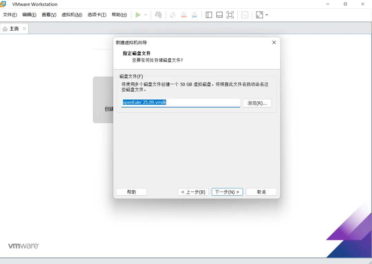Click the 新建虚拟机向导 dialog title
Viewport: 372px width, 264px height.
pyautogui.click(x=131, y=42)
